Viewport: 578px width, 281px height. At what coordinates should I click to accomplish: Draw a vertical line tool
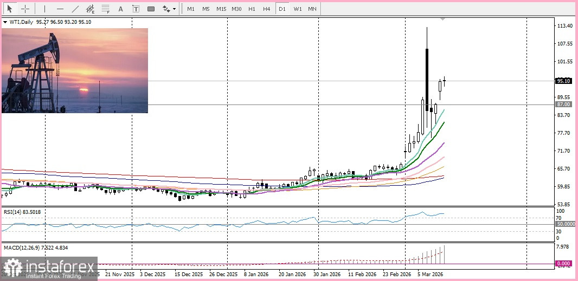44,9
